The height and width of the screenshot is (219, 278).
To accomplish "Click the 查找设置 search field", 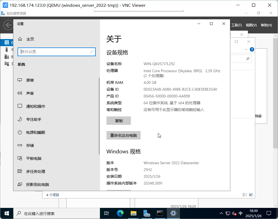I will click(57, 52).
